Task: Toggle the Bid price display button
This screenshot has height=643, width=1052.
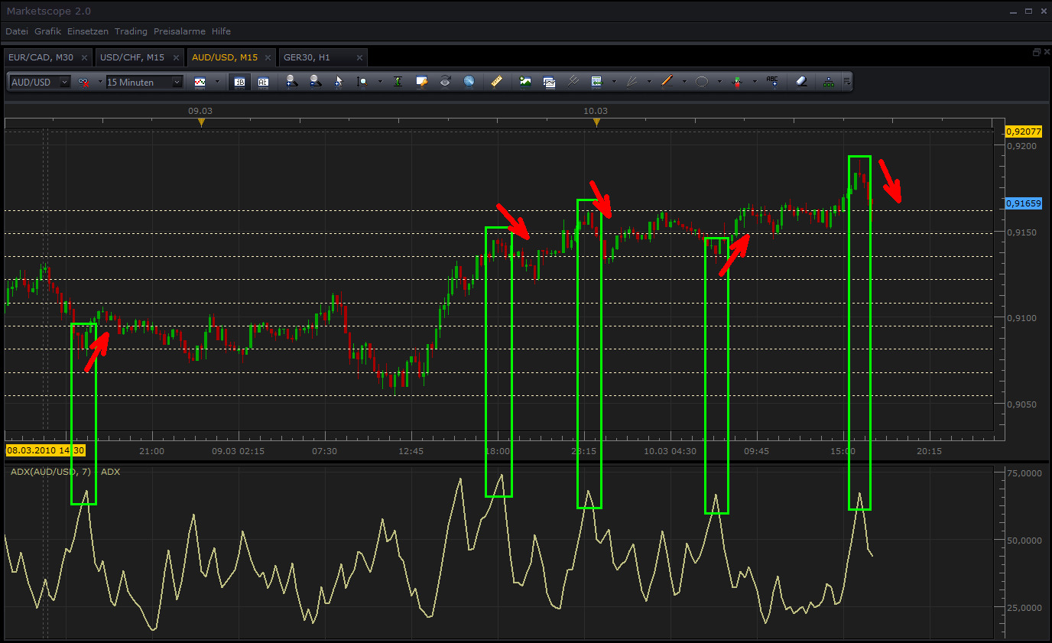Action: coord(239,82)
